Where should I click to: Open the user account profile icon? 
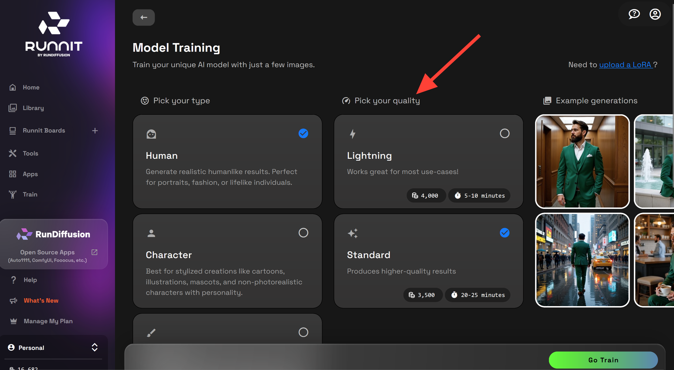(655, 14)
